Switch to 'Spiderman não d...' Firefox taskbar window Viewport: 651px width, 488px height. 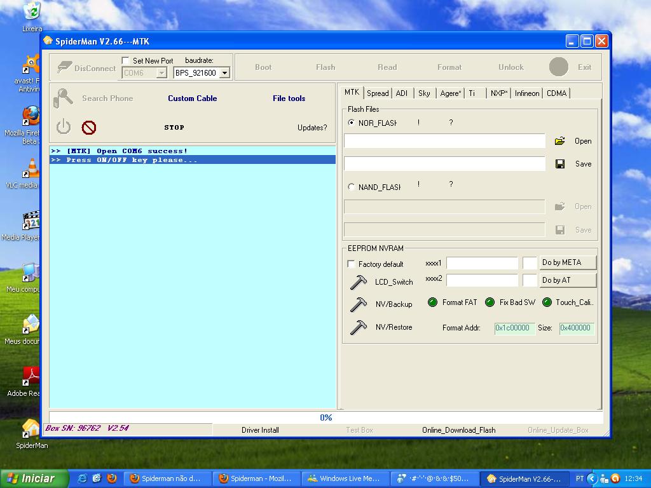click(x=168, y=478)
